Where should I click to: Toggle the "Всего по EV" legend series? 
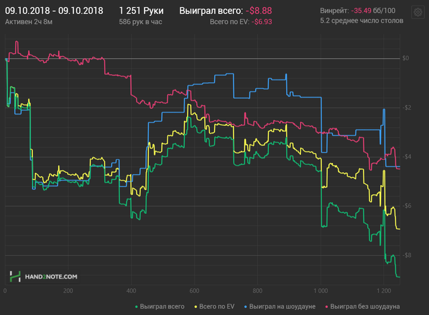coord(214,306)
